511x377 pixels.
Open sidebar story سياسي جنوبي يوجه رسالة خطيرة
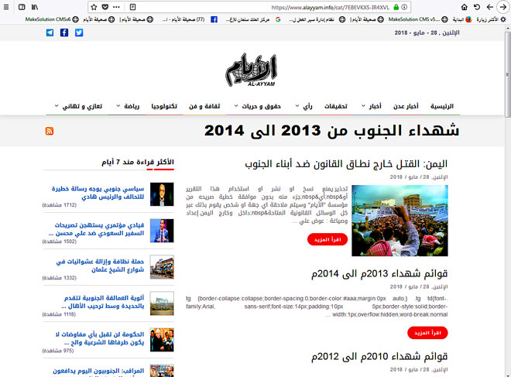(x=98, y=193)
